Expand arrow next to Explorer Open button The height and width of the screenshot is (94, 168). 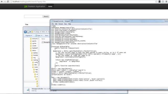[42, 36]
